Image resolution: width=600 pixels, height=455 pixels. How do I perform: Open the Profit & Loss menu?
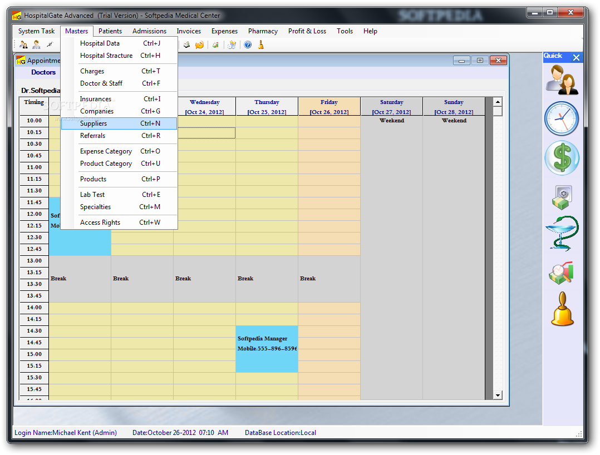(307, 31)
